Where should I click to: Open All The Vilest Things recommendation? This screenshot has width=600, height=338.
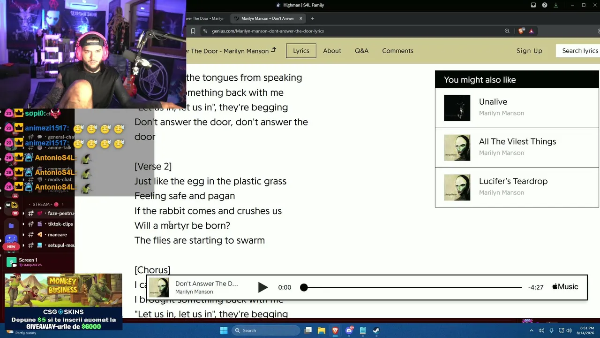[x=517, y=147]
